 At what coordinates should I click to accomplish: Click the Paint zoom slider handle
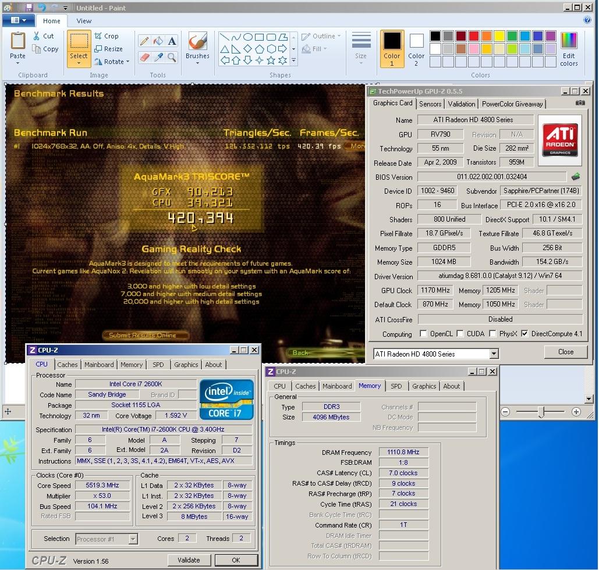541,412
